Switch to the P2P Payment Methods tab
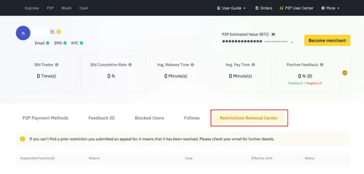Screen dimensions: 364x174 pyautogui.click(x=45, y=118)
